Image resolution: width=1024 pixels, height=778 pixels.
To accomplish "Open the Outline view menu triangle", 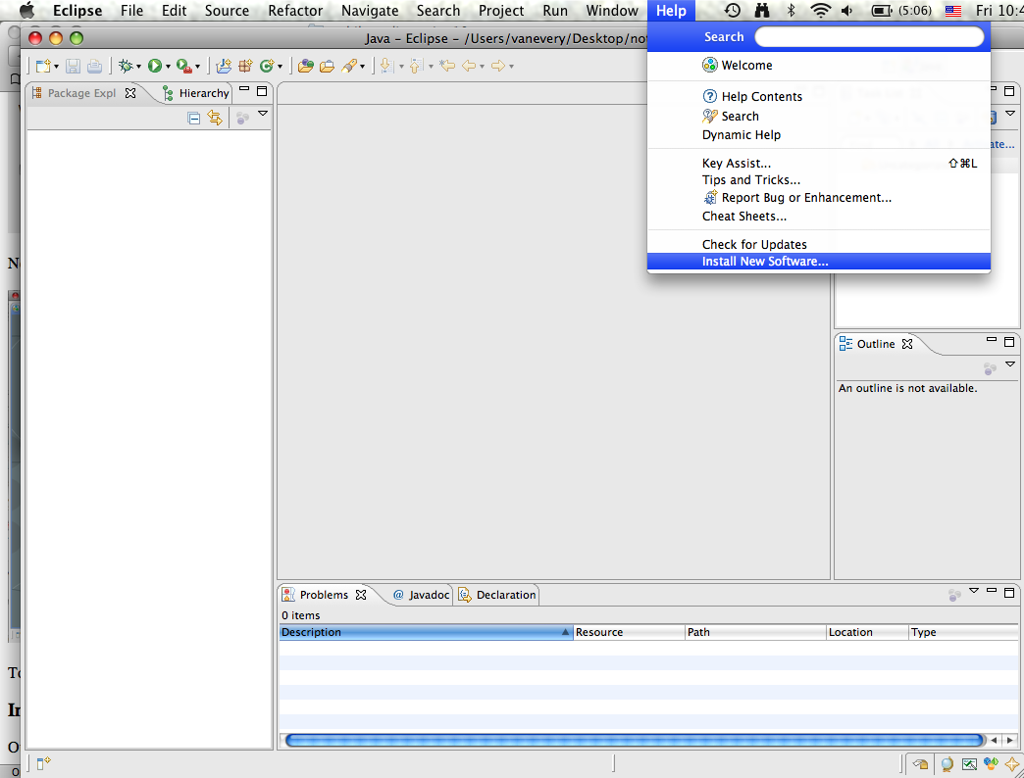I will point(1010,364).
